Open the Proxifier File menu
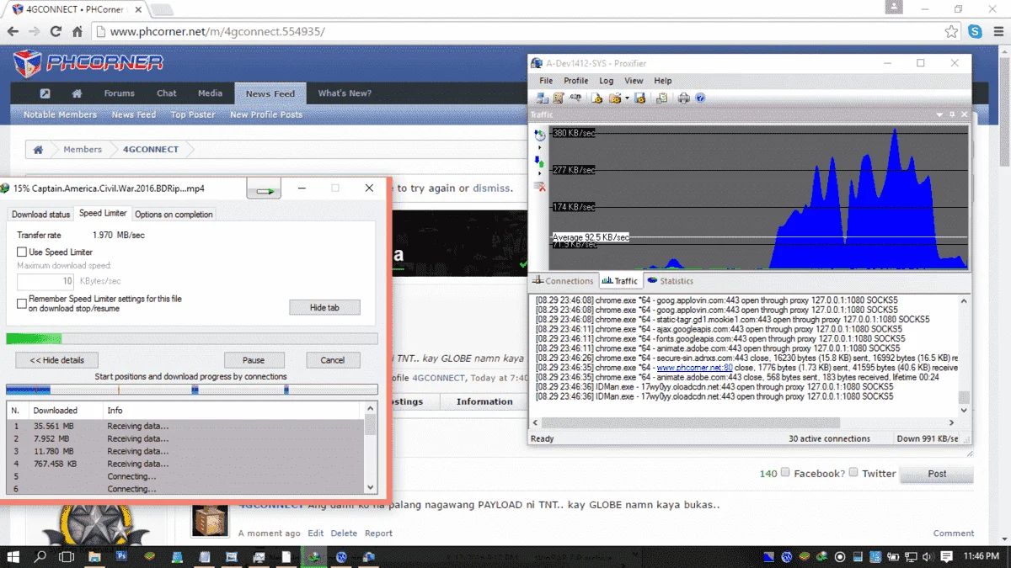The height and width of the screenshot is (568, 1011). tap(546, 81)
